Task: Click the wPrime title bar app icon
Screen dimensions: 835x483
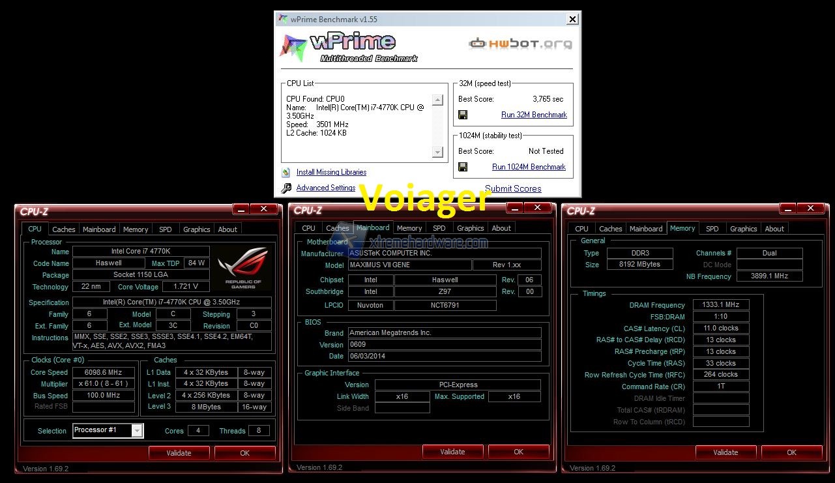Action: [283, 20]
